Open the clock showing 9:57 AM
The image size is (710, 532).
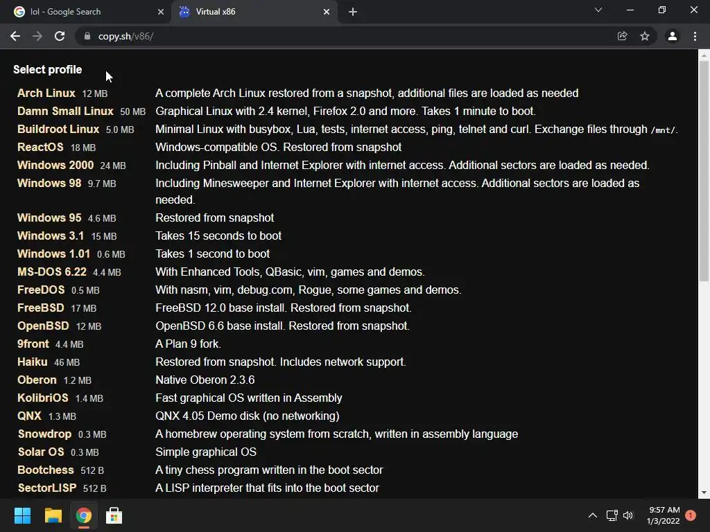pyautogui.click(x=664, y=515)
